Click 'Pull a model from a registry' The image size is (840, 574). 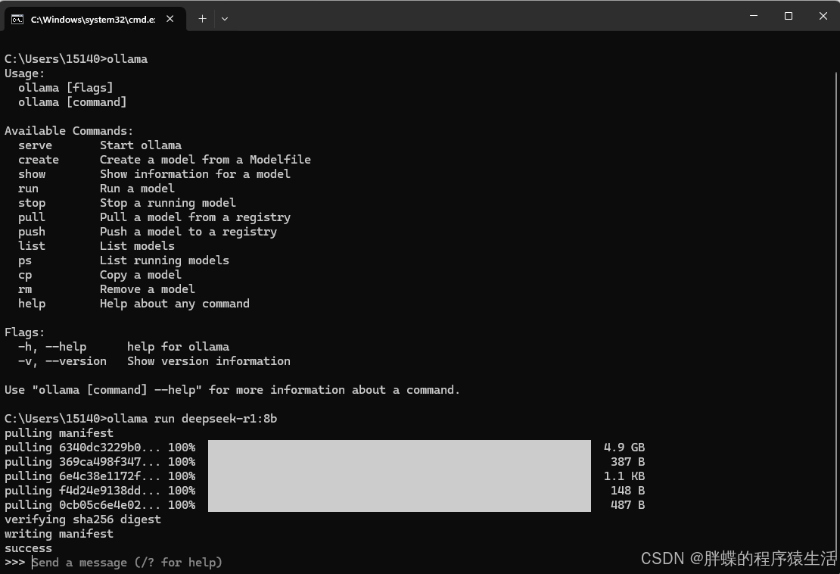(x=195, y=217)
